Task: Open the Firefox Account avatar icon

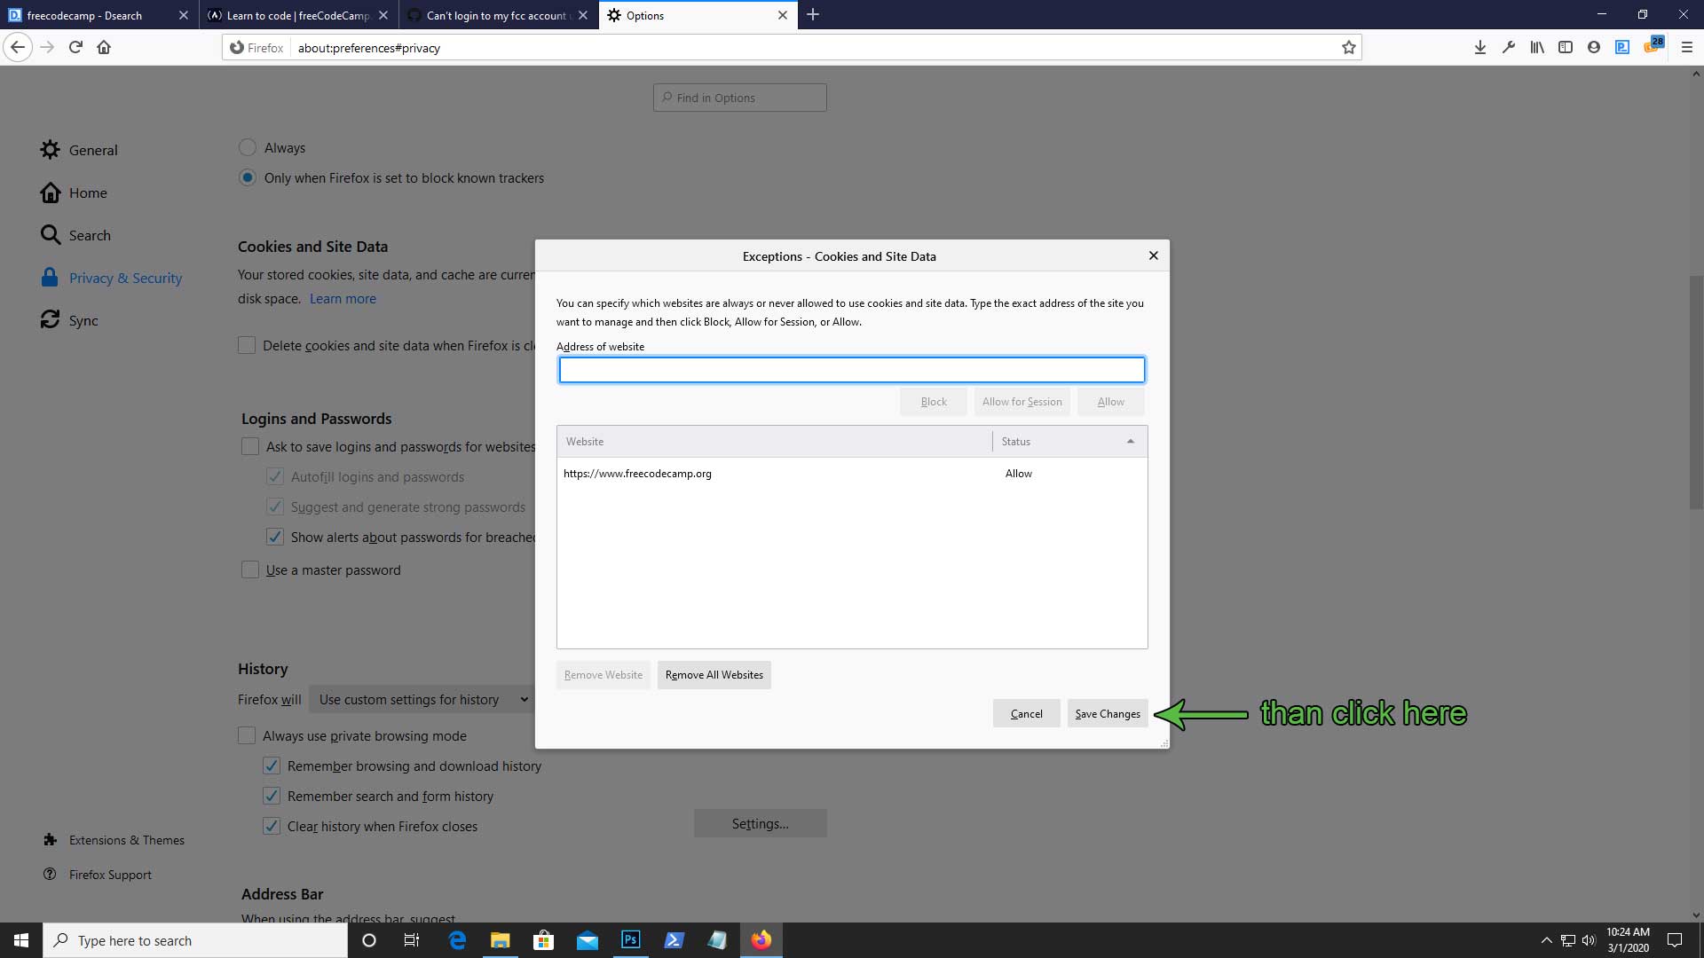Action: tap(1594, 48)
